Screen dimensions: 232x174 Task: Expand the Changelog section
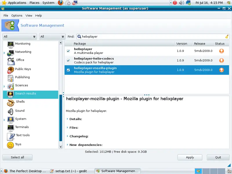pos(68,136)
